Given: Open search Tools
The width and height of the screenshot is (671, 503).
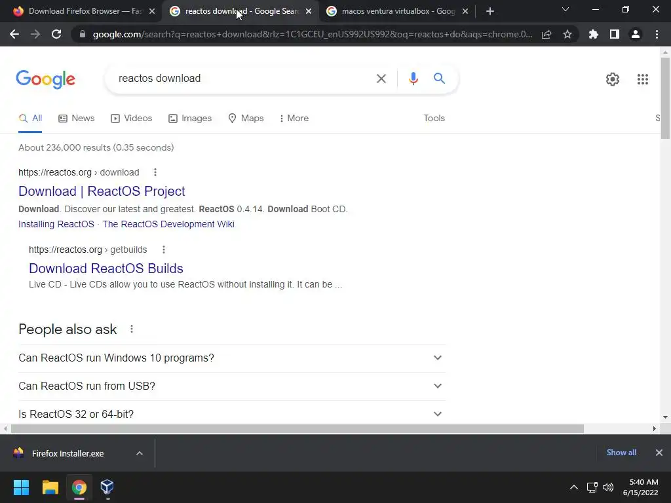Looking at the screenshot, I should [434, 119].
